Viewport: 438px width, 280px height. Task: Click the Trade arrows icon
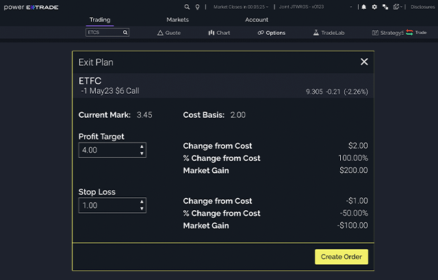point(409,32)
